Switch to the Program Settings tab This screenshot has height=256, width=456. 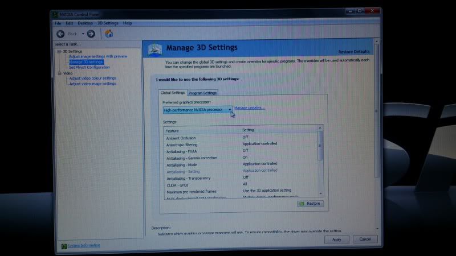click(x=202, y=93)
